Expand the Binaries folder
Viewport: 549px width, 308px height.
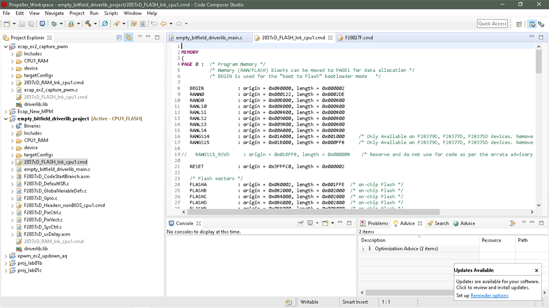[13, 126]
